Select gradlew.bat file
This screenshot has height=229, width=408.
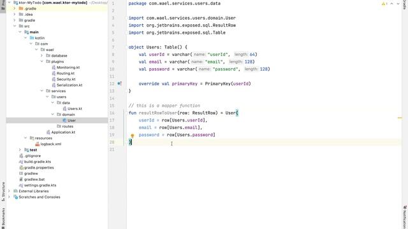pyautogui.click(x=34, y=179)
